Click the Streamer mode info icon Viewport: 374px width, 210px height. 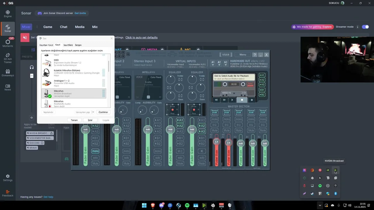[x=357, y=27]
